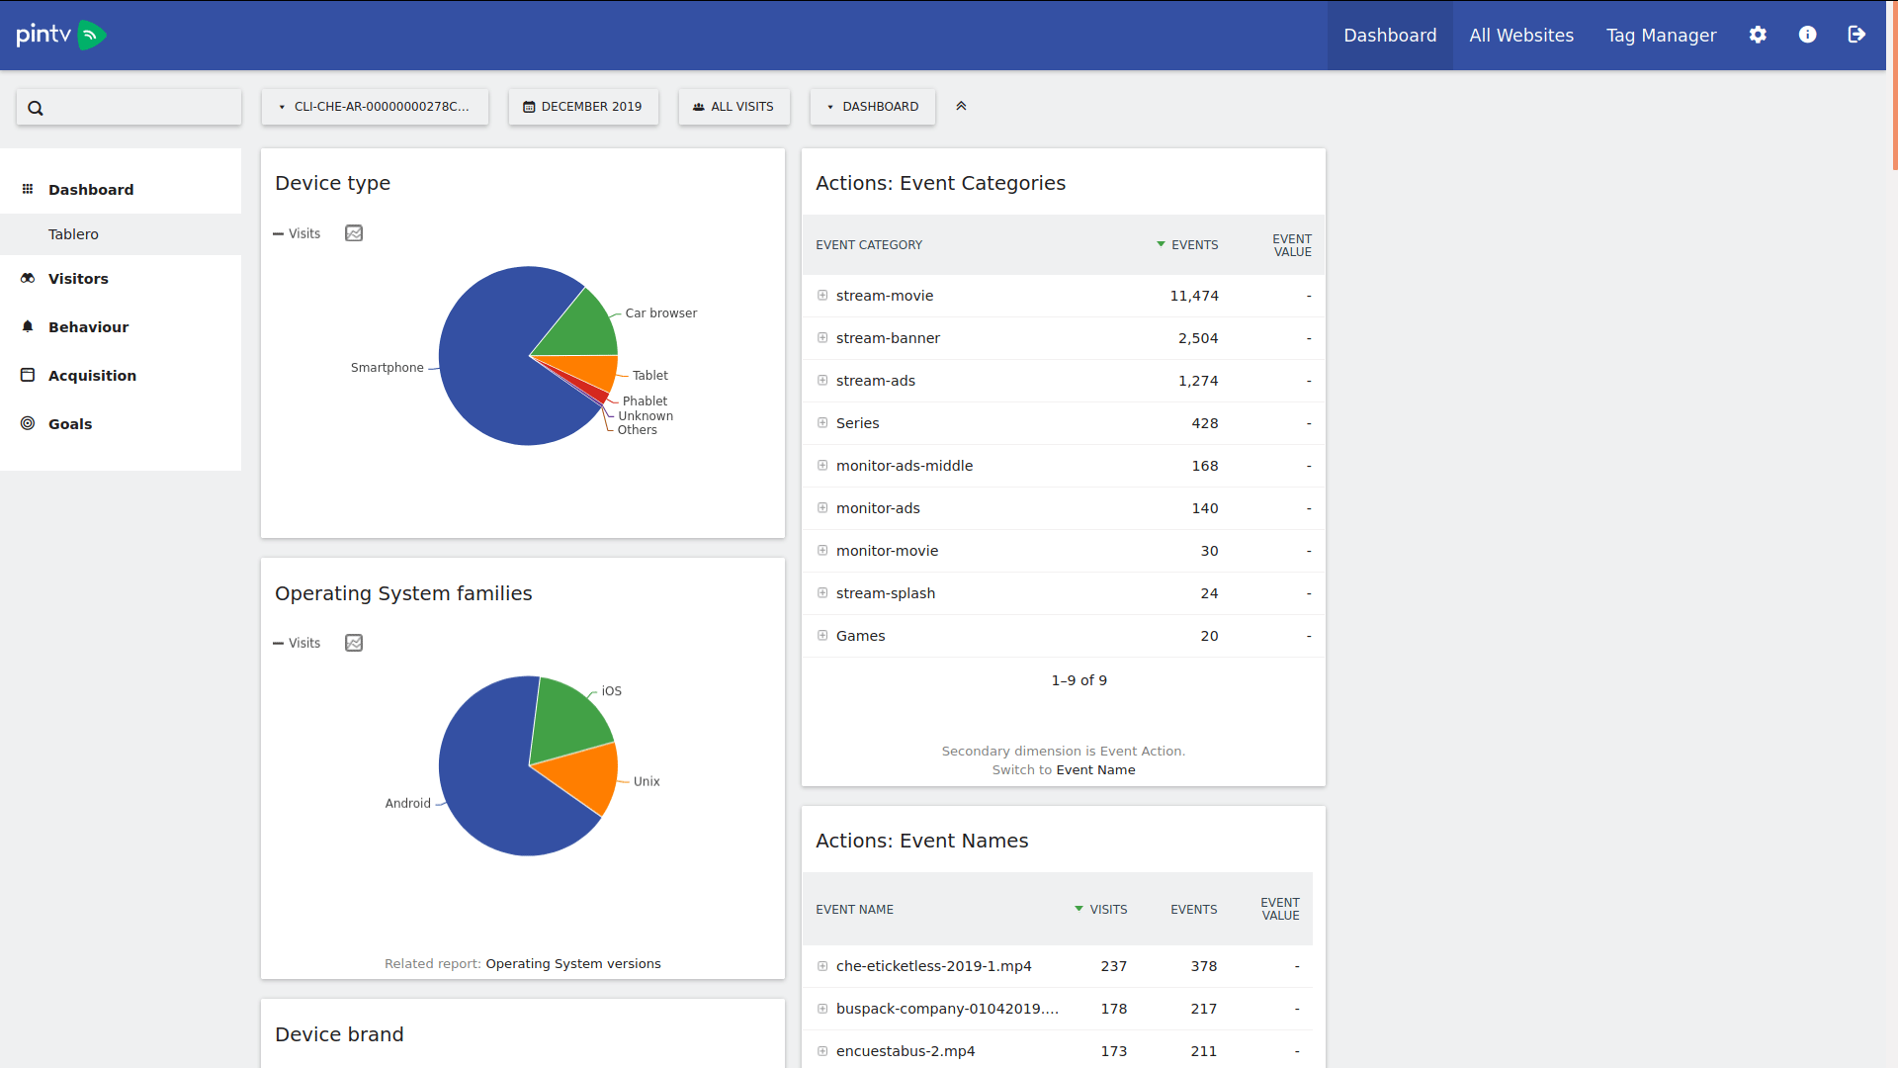Open the Tag Manager tab
The height and width of the screenshot is (1068, 1898).
[1661, 36]
